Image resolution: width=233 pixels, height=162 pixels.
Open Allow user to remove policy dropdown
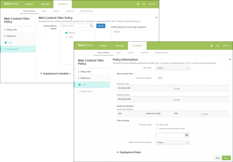coord(173,142)
